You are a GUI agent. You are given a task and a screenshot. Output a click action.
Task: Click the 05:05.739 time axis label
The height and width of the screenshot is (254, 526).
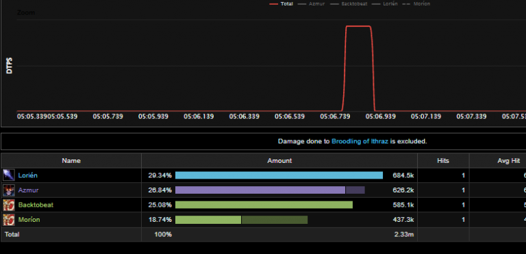108,116
